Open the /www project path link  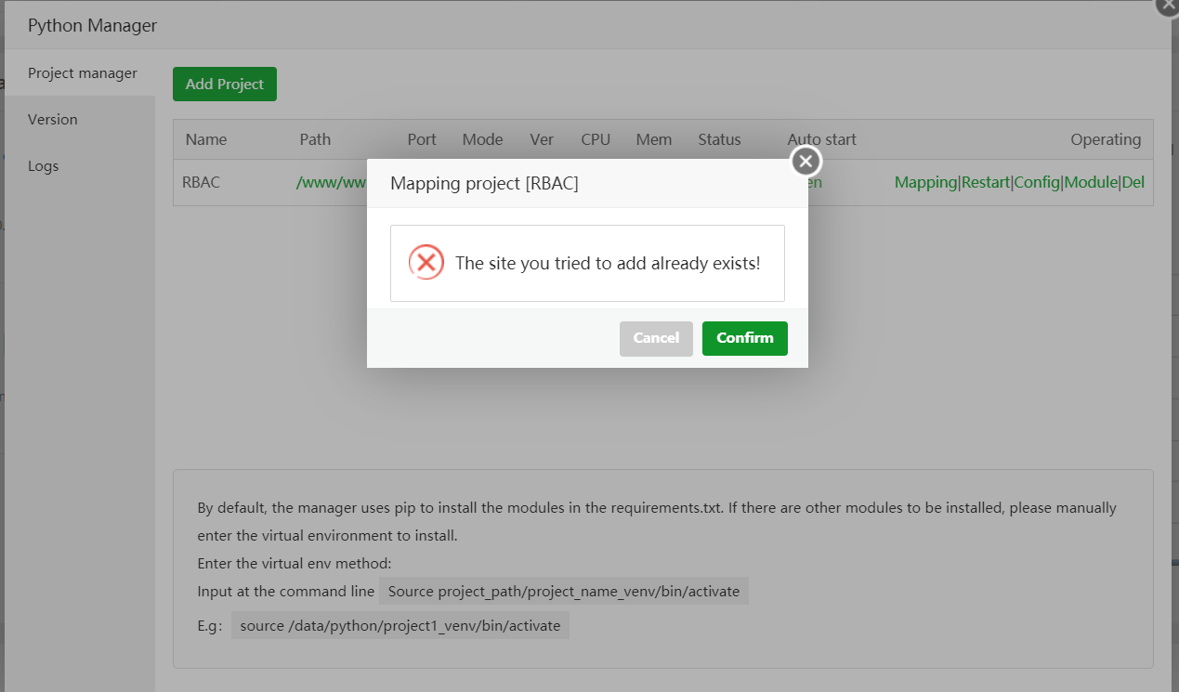tap(331, 182)
